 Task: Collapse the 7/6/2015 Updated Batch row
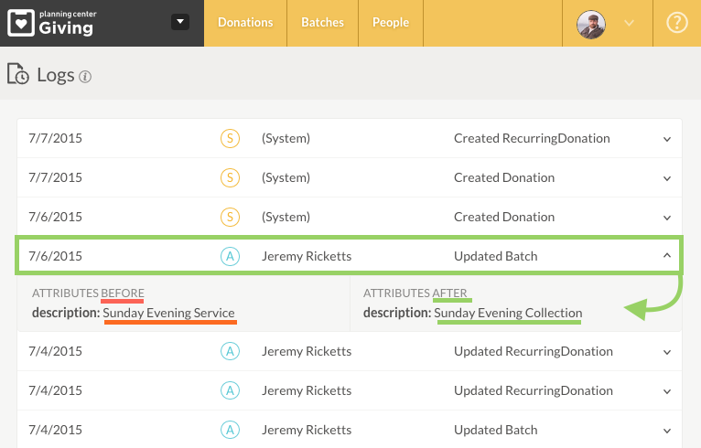click(x=666, y=255)
